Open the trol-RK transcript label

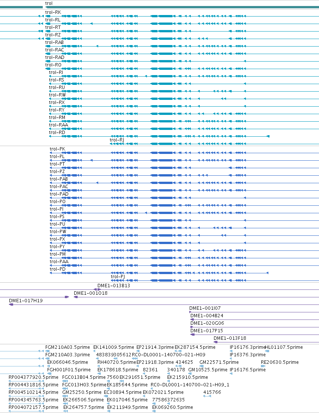tap(53, 12)
